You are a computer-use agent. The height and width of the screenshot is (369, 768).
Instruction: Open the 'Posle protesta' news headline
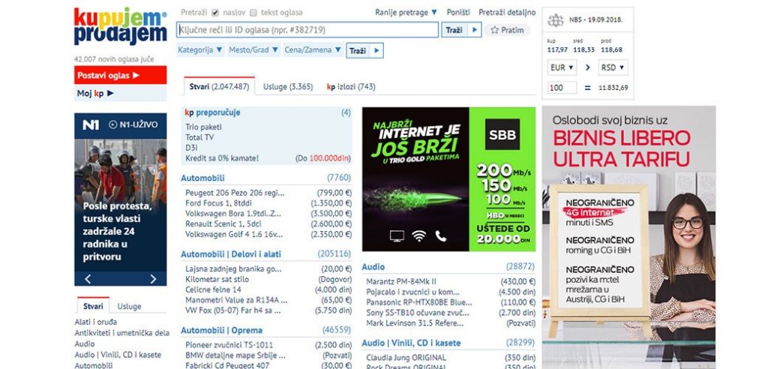pos(118,231)
